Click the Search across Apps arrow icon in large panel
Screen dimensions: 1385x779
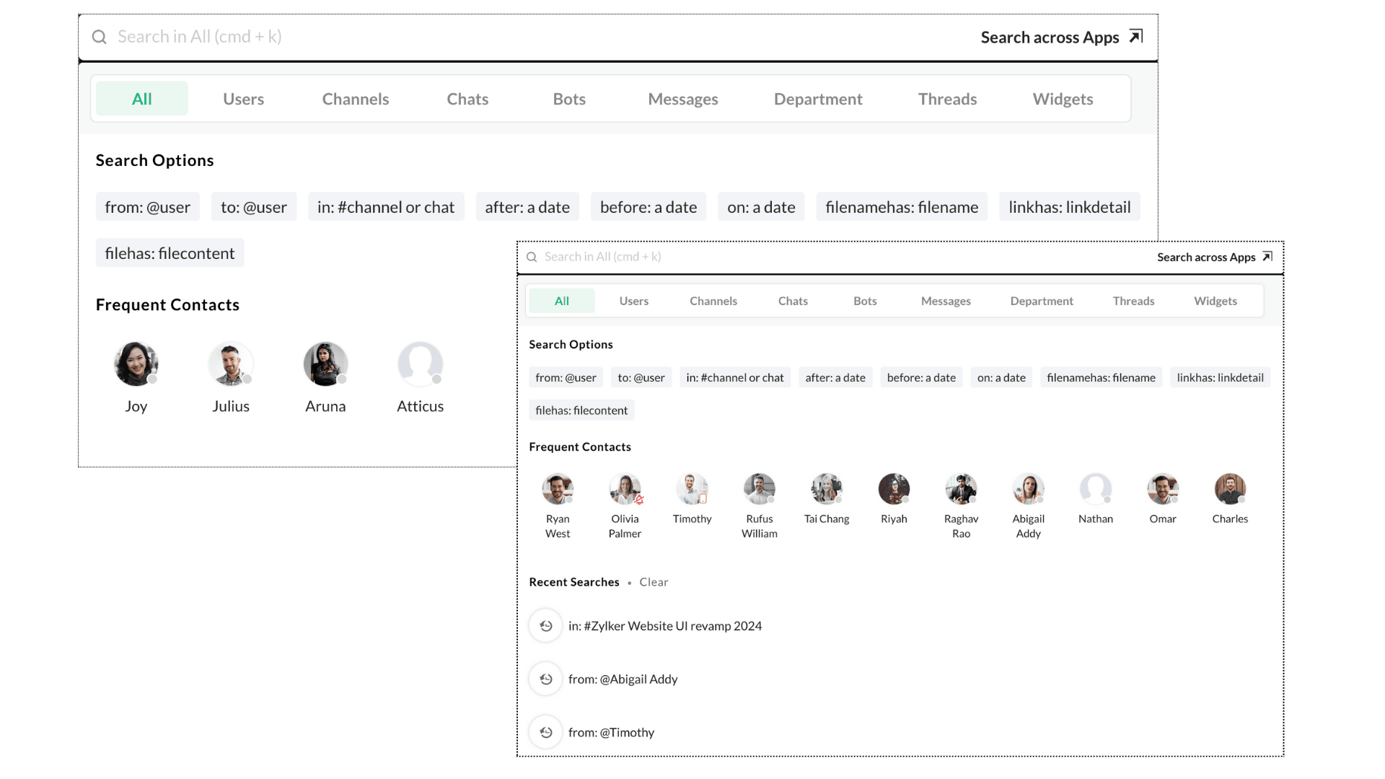[1136, 37]
